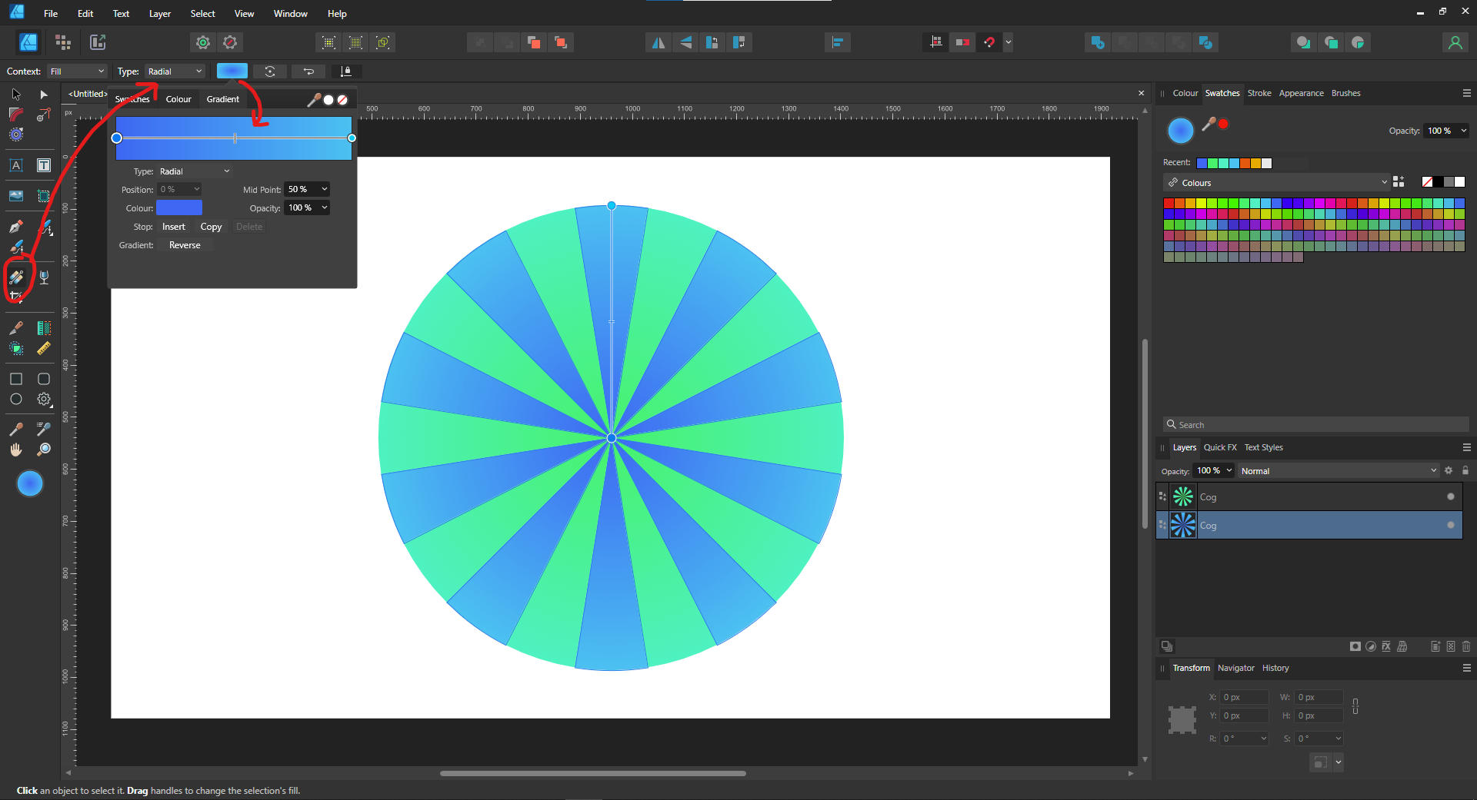This screenshot has width=1477, height=800.
Task: Click the account profile icon
Action: 1455,42
